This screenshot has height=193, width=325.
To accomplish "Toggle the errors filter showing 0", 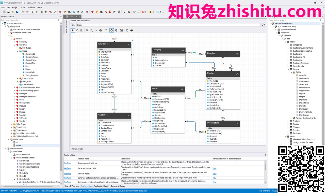I will (144, 12).
